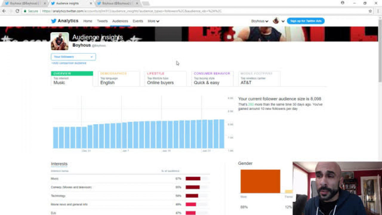Select the Consumer Behavior tab
The width and height of the screenshot is (382, 215).
(x=212, y=79)
